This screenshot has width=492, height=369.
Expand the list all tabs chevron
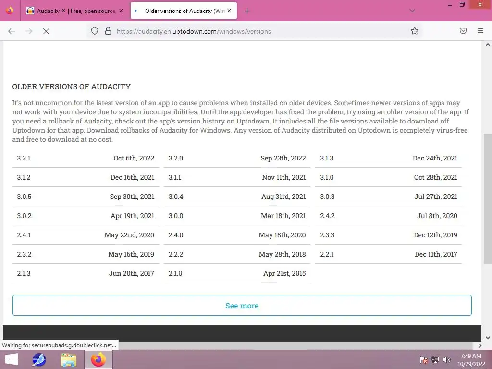[412, 11]
